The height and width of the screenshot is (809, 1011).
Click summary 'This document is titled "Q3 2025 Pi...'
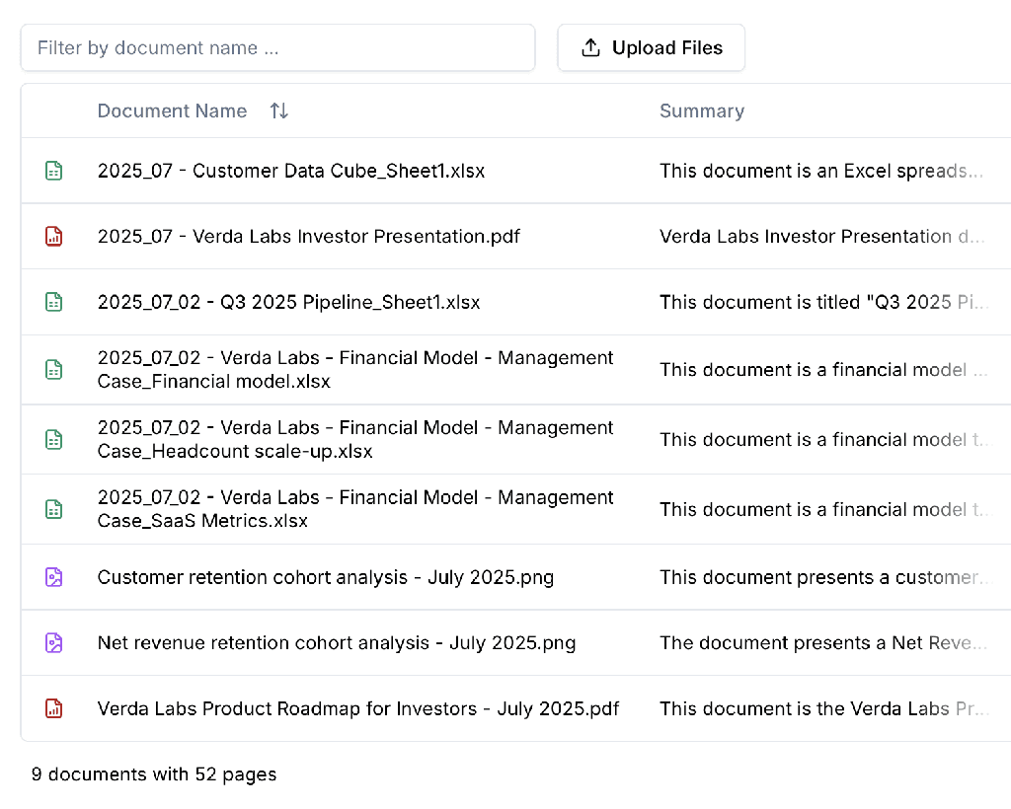[x=823, y=302]
